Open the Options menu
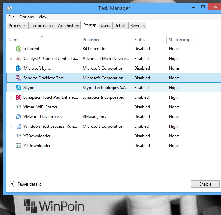Image resolution: width=221 pixels, height=215 pixels. (27, 17)
